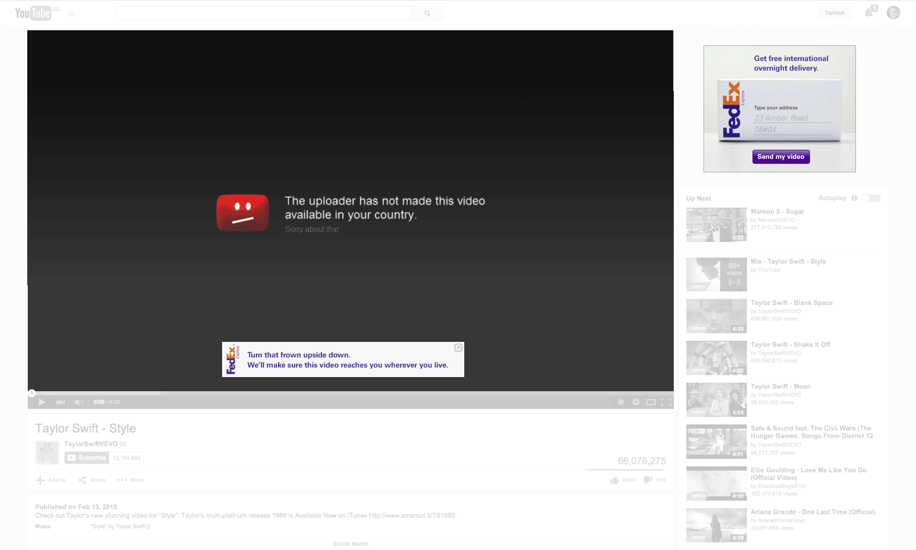916x550 pixels.
Task: Focus the YouTube search field
Action: [263, 13]
